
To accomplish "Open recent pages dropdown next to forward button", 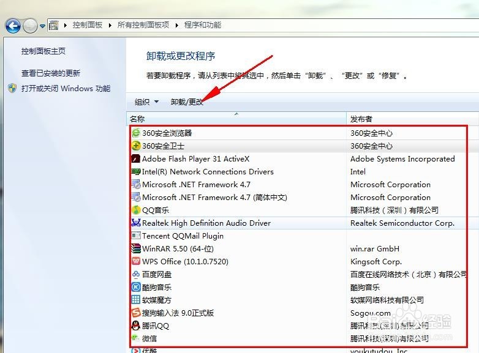I will [42, 26].
